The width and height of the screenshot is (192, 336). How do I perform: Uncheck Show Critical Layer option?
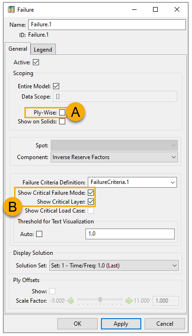(91, 202)
